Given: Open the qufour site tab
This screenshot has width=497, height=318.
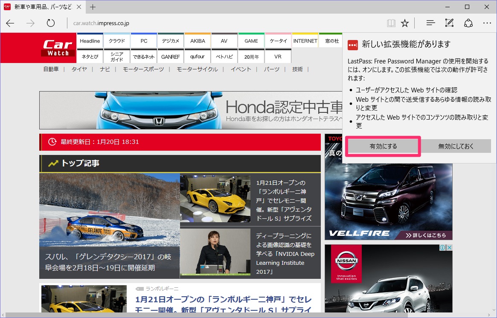Looking at the screenshot, I should pyautogui.click(x=198, y=56).
